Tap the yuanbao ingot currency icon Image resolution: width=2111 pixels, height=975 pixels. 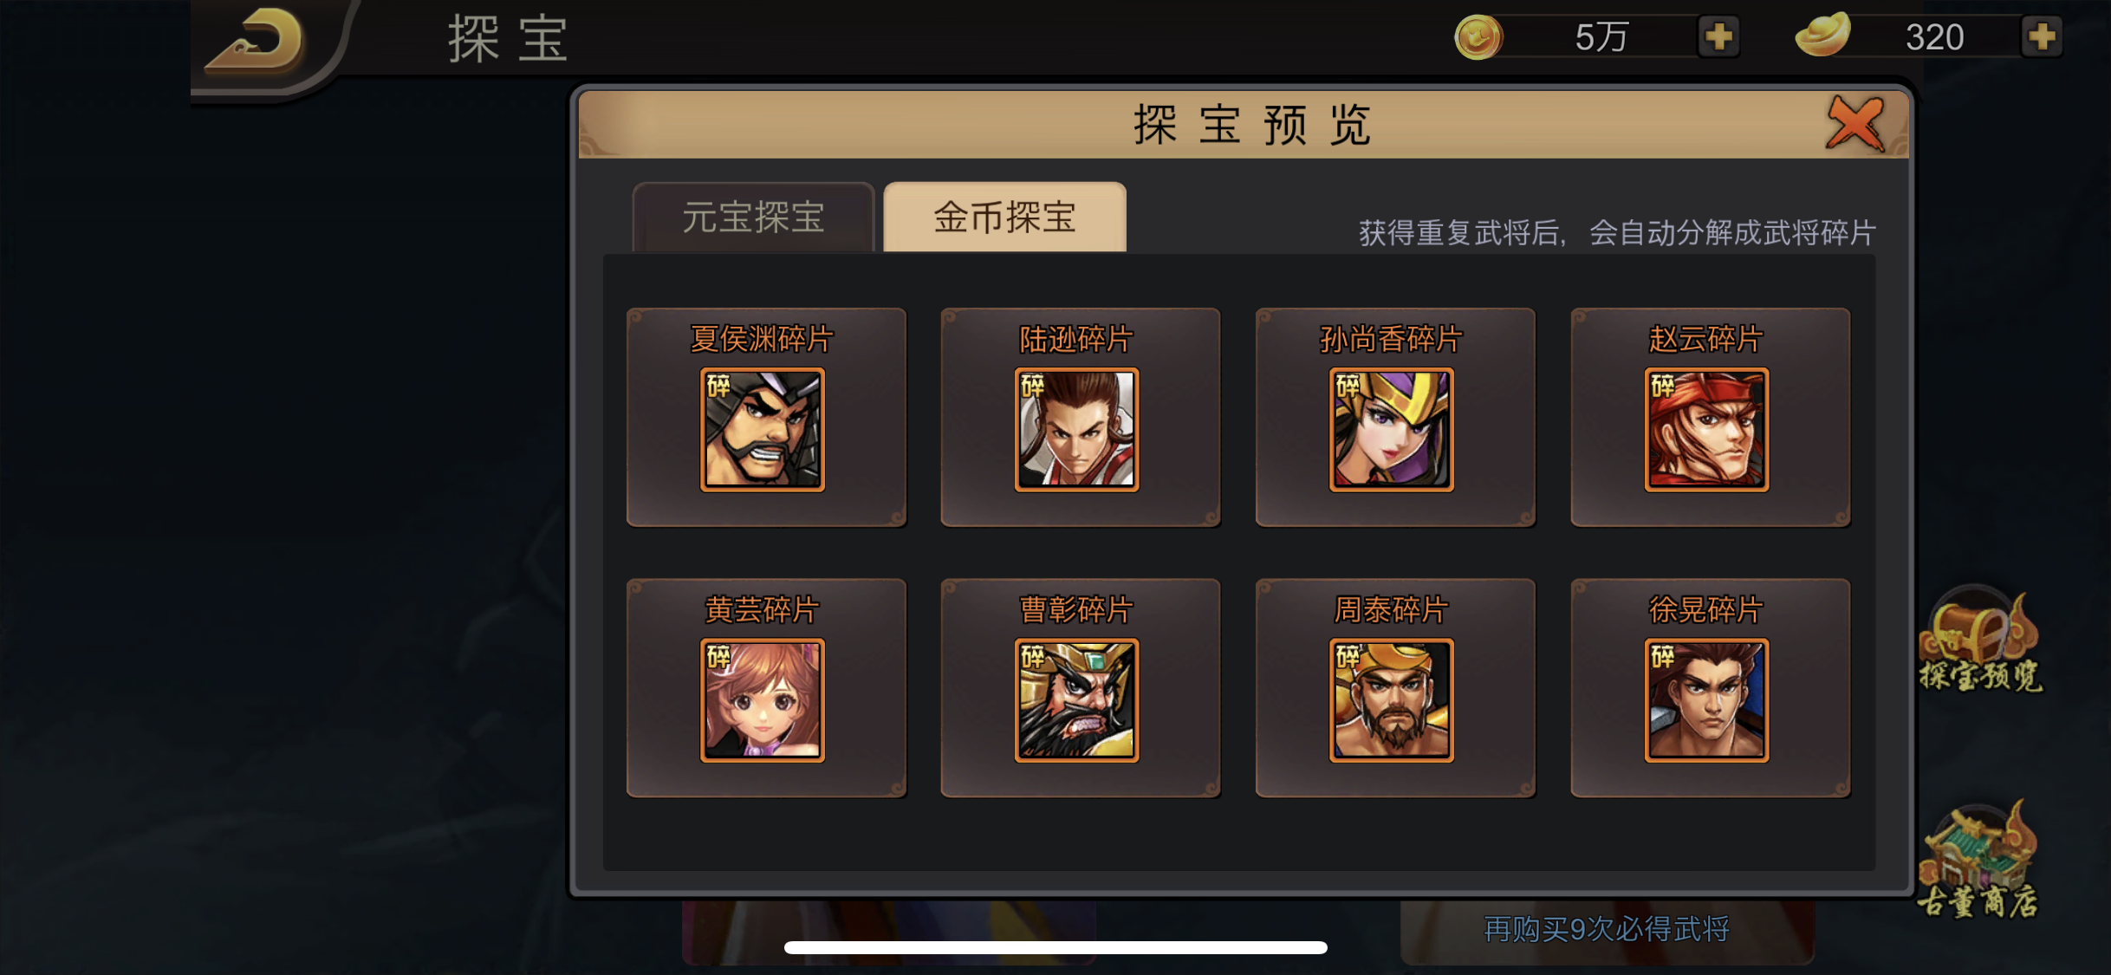click(1822, 36)
